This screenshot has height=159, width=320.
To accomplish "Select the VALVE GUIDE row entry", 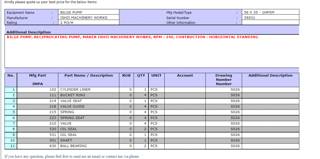I will pos(72,106).
